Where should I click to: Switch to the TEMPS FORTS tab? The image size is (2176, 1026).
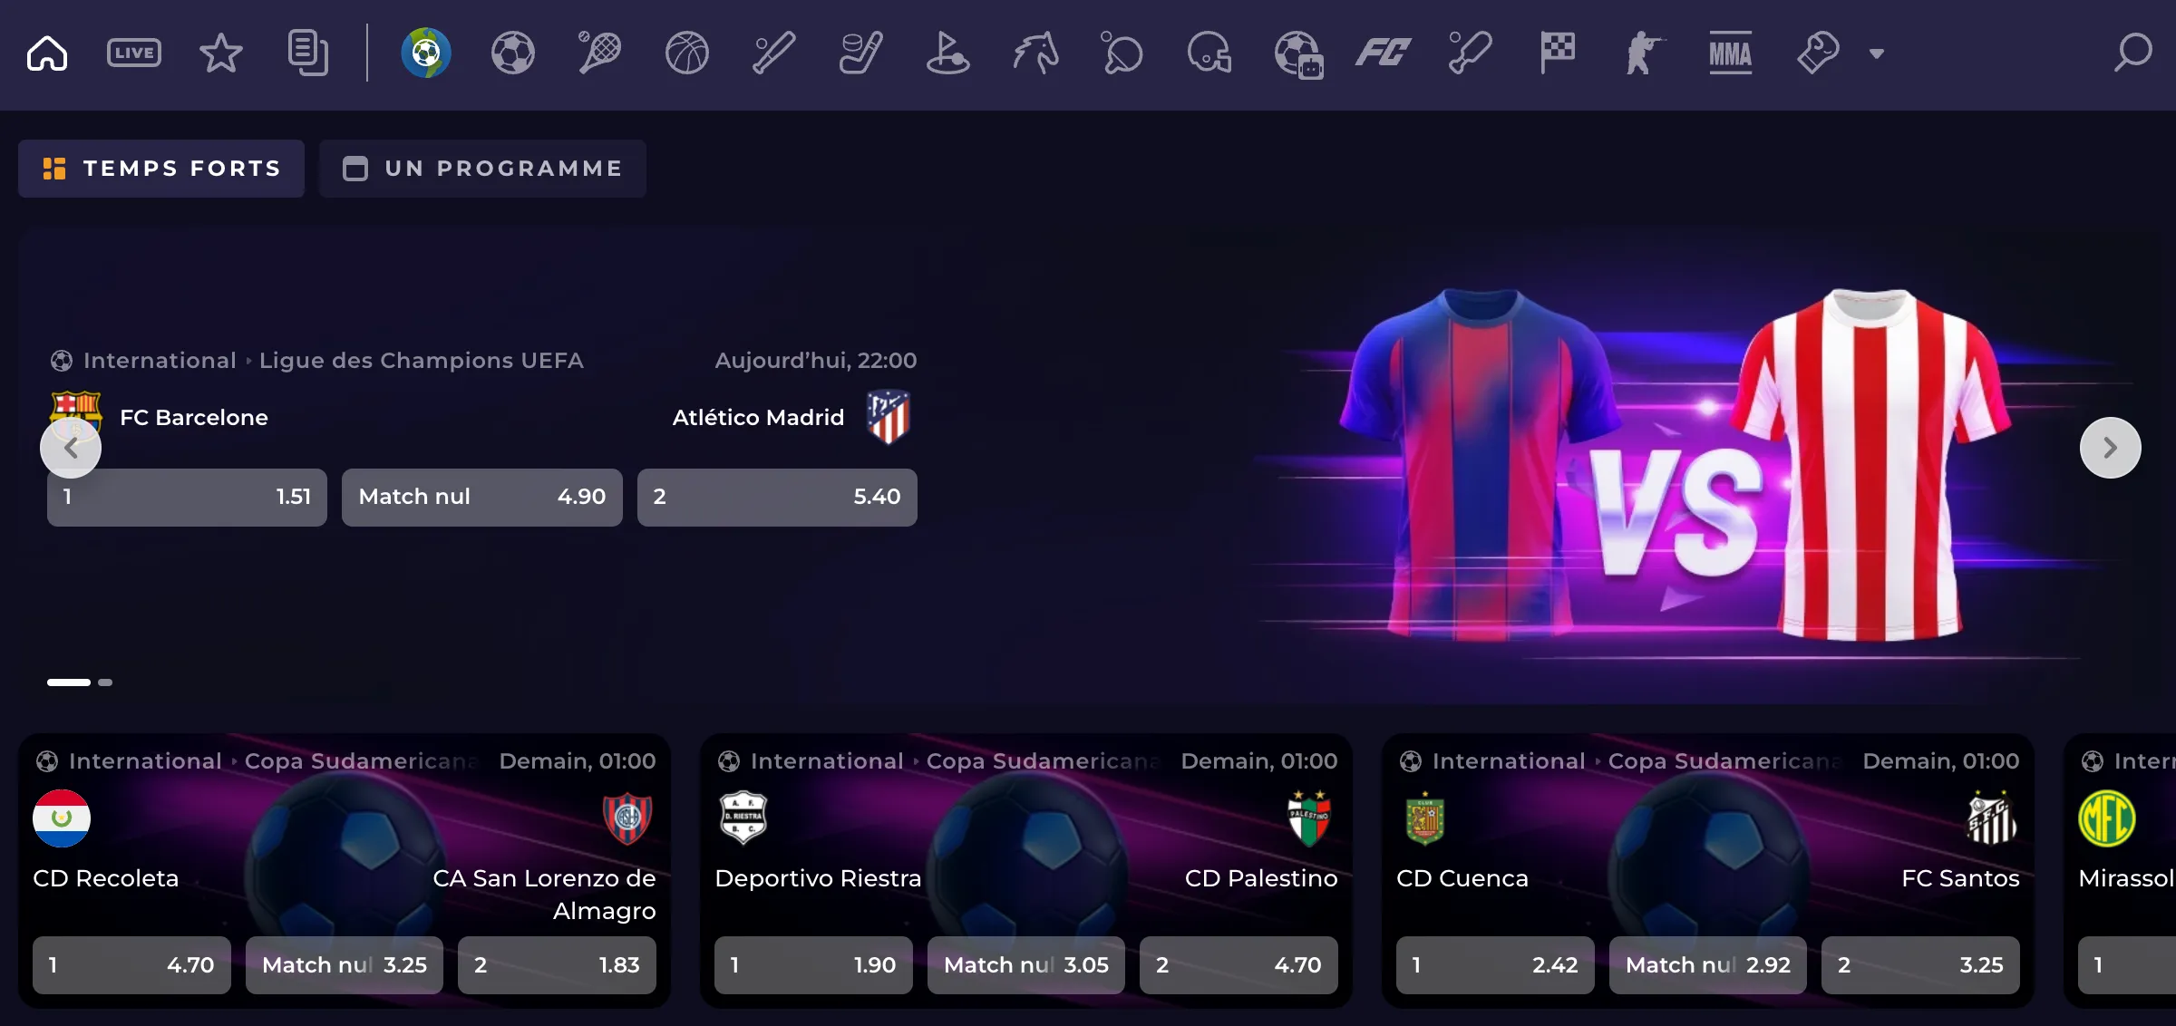click(x=161, y=169)
